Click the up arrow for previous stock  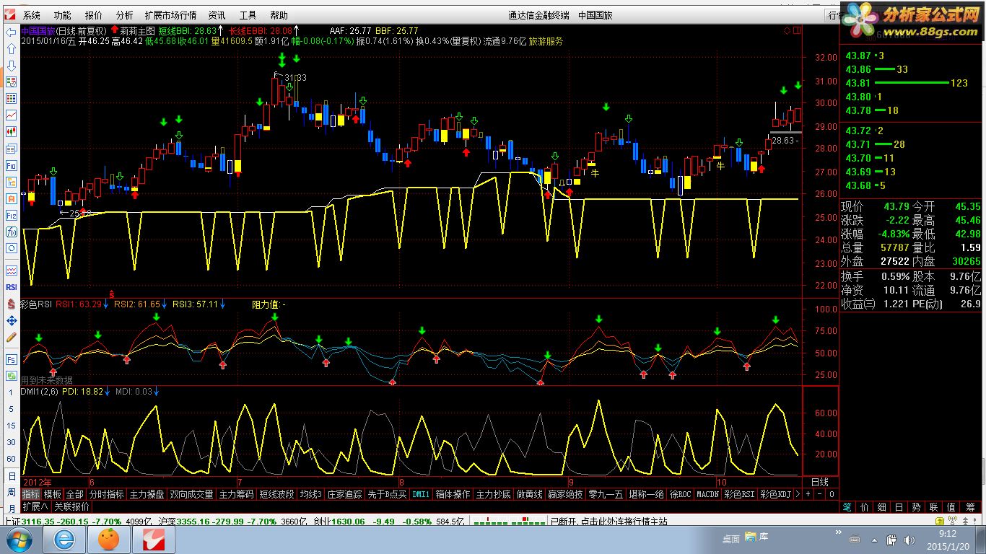11,48
